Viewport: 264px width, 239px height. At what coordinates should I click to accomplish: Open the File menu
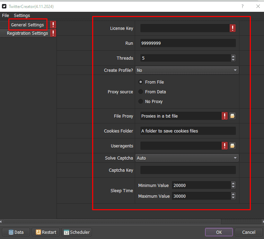pos(6,16)
